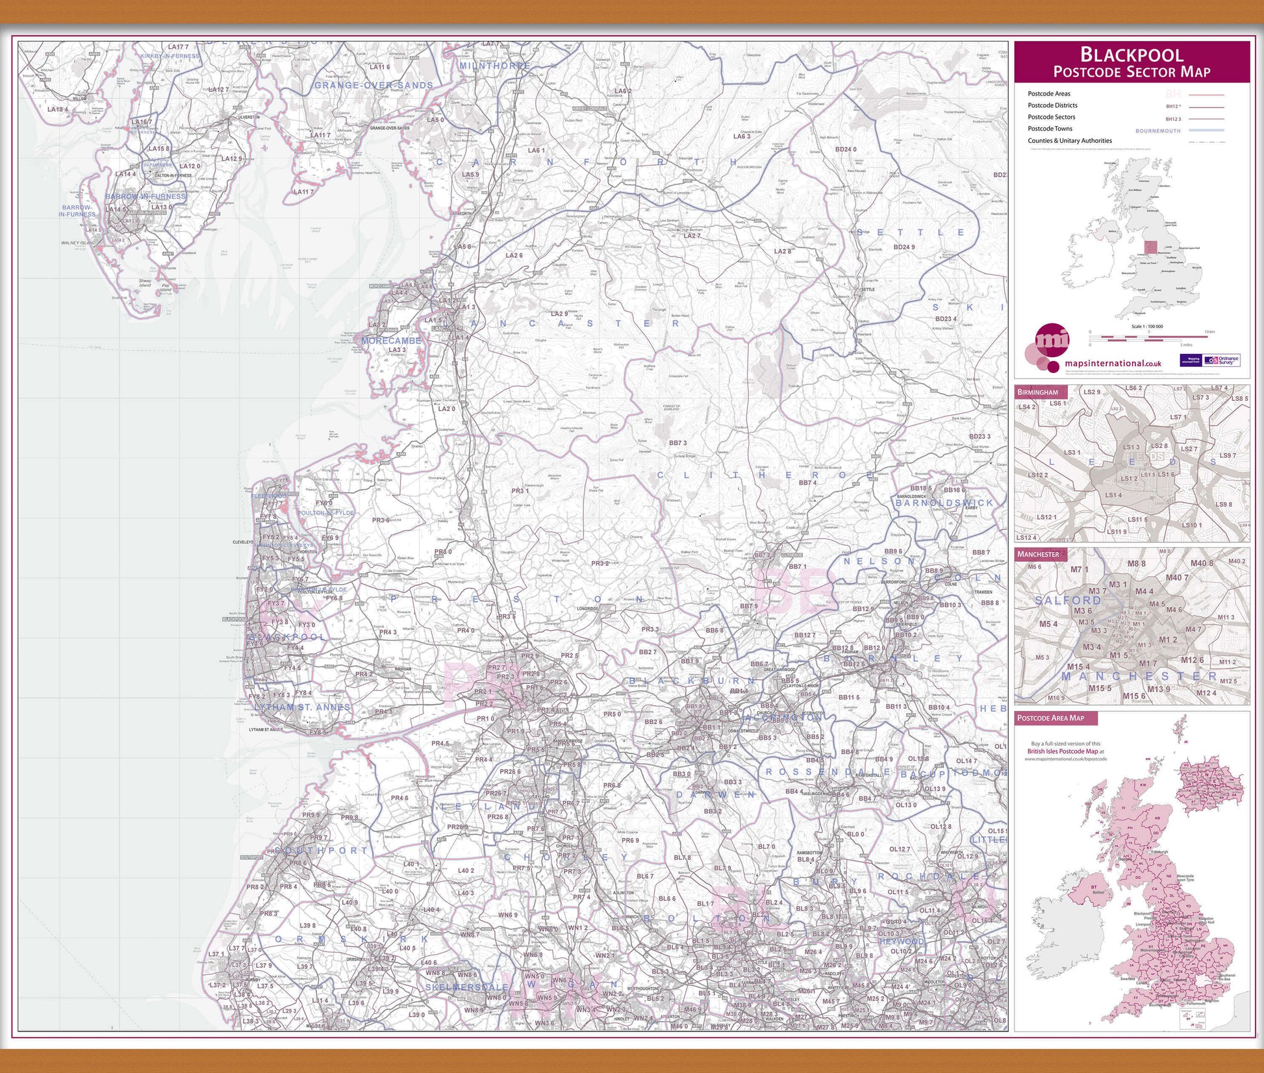This screenshot has width=1264, height=1073.
Task: Click the 'MORECAMBE' town label
Action: click(391, 341)
